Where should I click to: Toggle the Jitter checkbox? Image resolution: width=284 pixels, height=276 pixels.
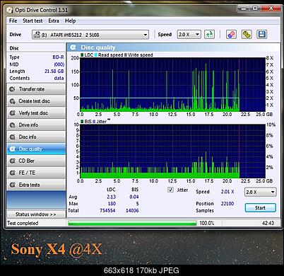point(171,190)
